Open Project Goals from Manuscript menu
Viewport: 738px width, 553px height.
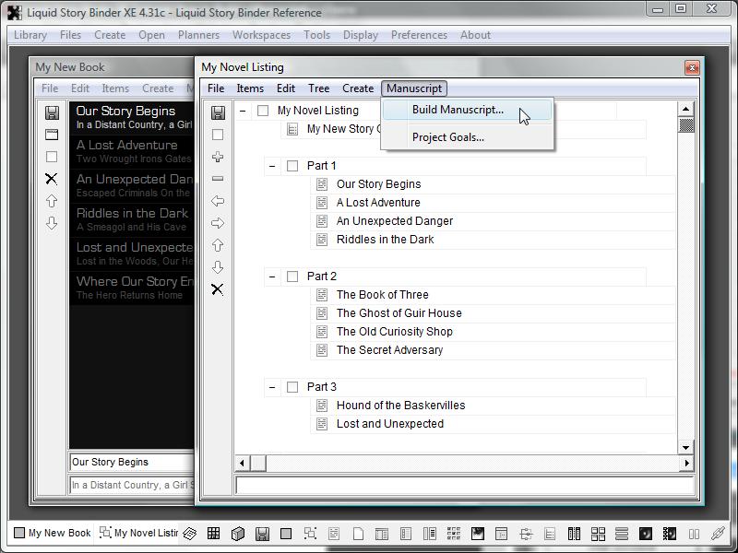[x=447, y=137]
